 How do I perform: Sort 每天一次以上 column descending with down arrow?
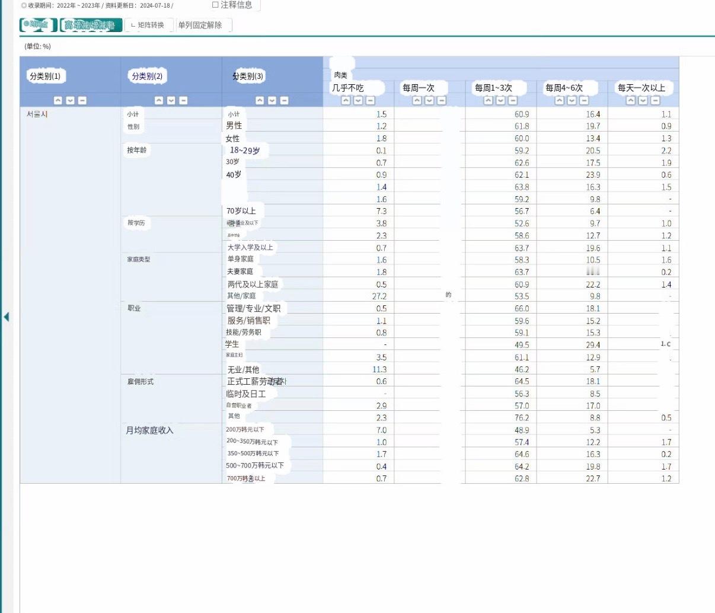[x=643, y=100]
